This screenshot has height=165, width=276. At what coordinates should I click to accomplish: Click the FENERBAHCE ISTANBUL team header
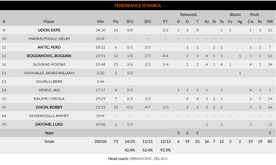click(x=138, y=5)
